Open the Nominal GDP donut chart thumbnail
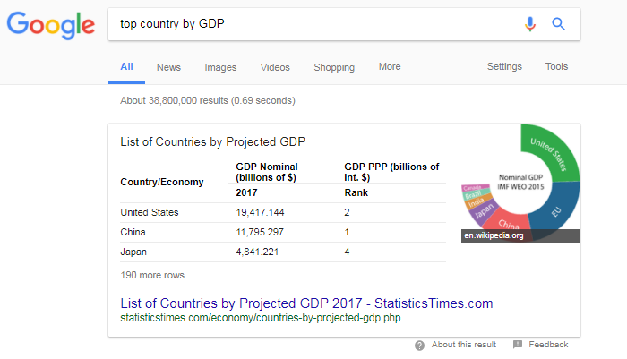The width and height of the screenshot is (627, 359). (x=520, y=183)
